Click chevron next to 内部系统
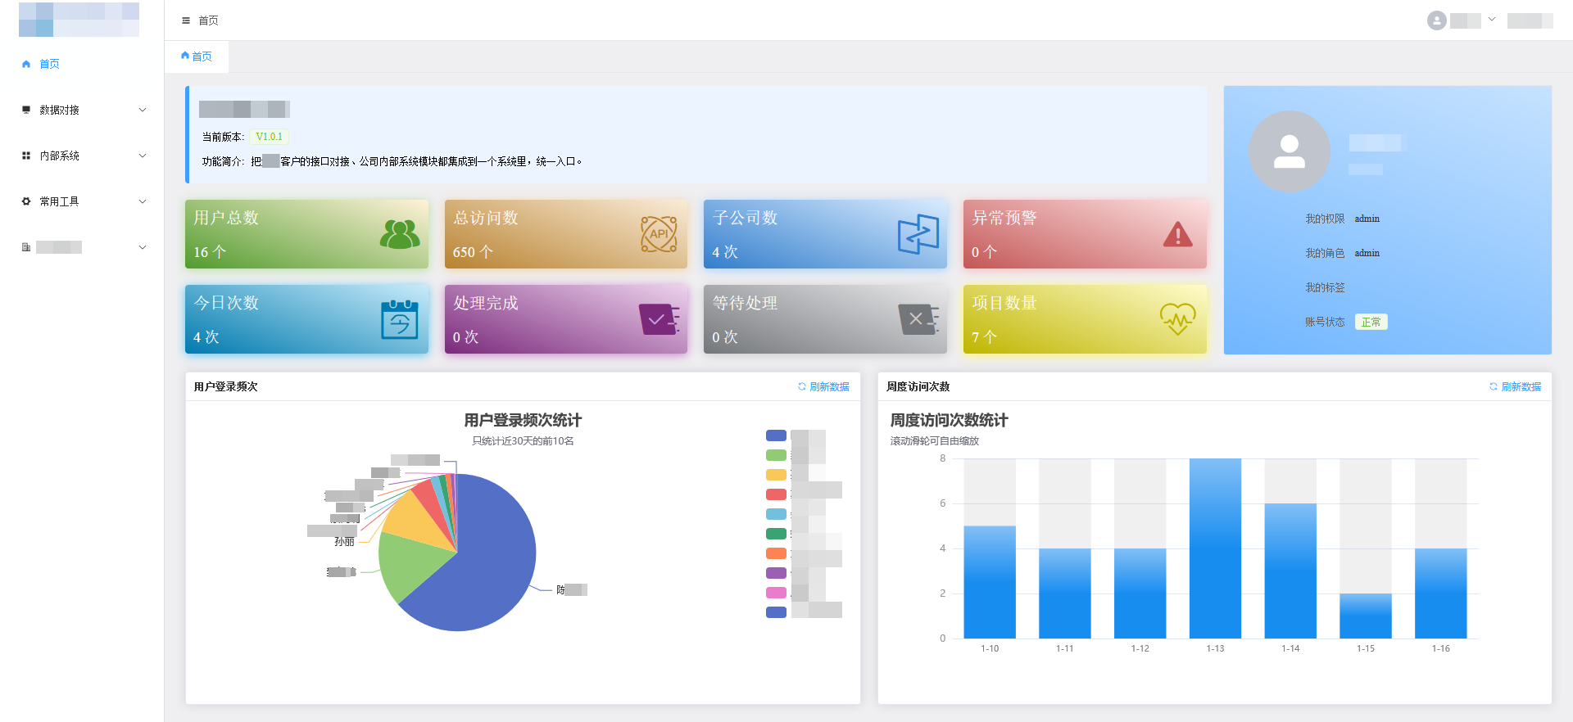This screenshot has height=722, width=1573. (143, 156)
